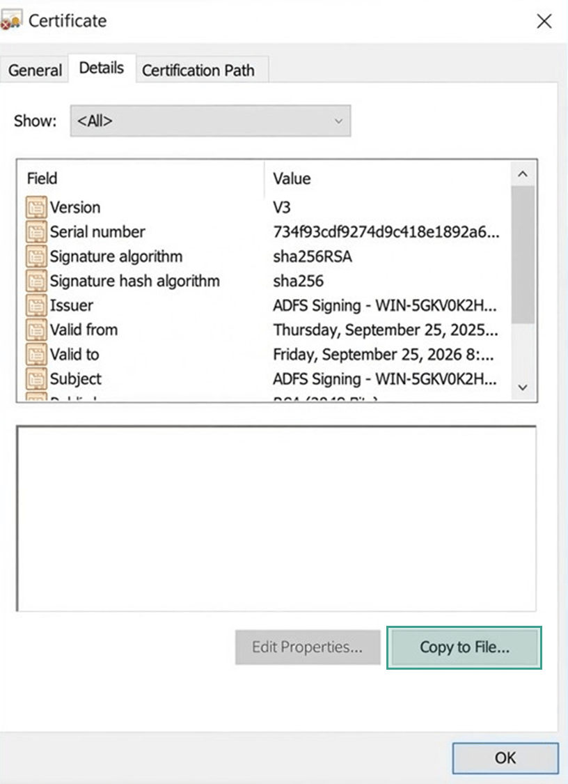Open the Certification Path tab
The width and height of the screenshot is (568, 784).
198,70
